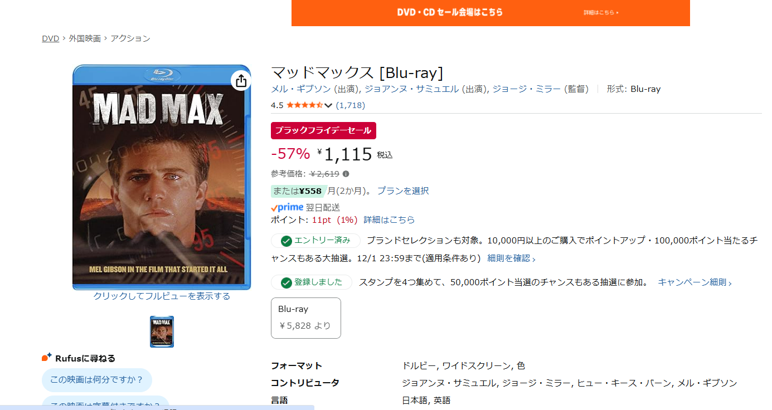Click the prime logo
The image size is (772, 410).
pos(287,207)
